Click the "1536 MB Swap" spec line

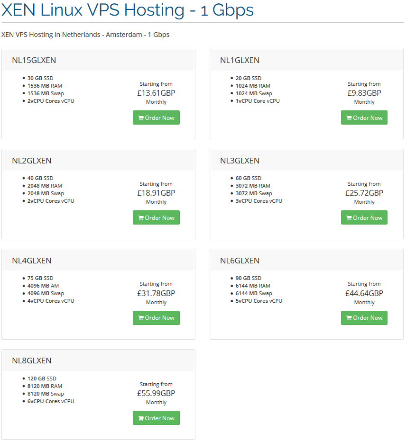[x=46, y=93]
